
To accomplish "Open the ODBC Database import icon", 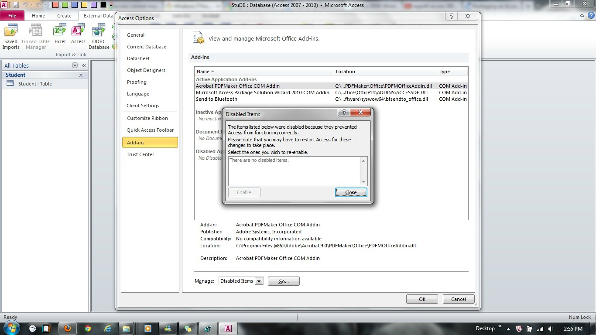I will (x=99, y=37).
